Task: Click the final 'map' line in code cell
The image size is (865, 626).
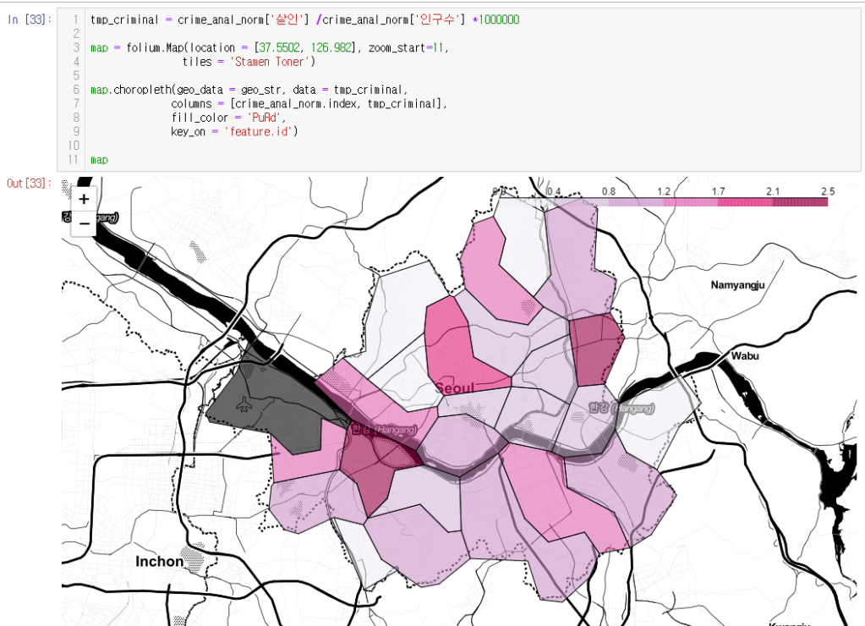Action: click(99, 159)
